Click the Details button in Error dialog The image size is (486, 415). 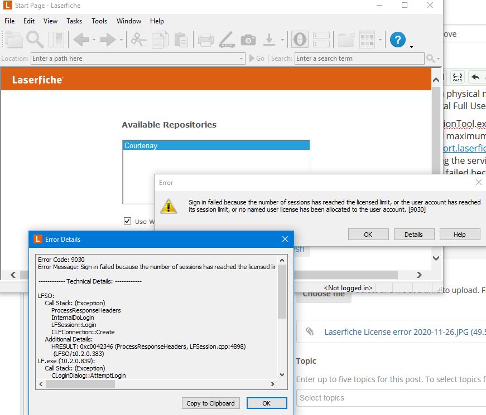(x=413, y=235)
